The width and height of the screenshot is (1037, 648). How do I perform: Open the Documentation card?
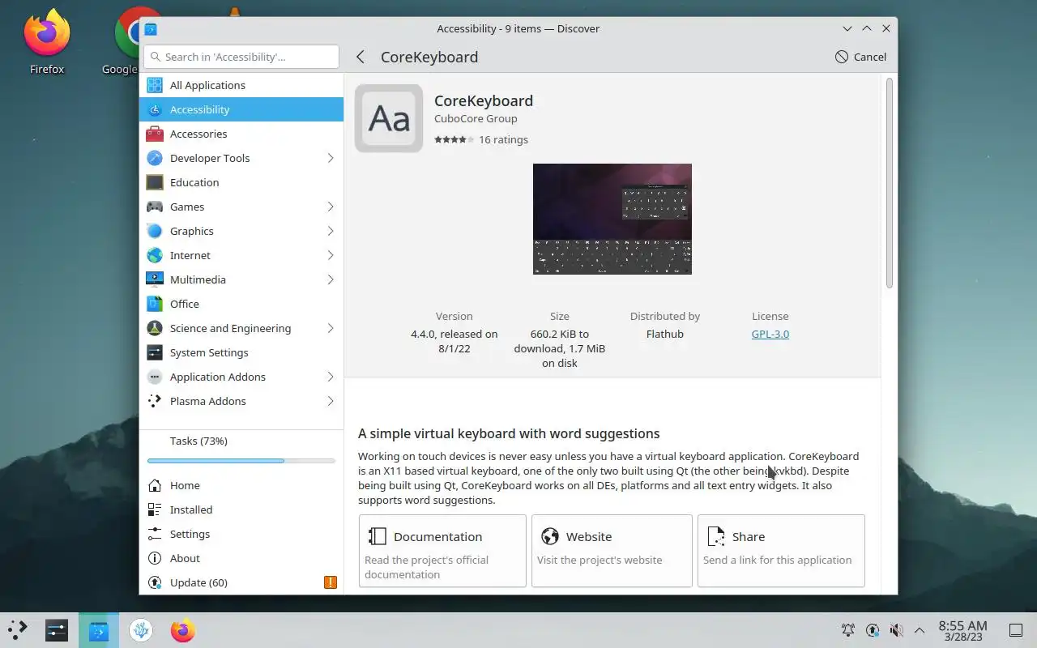(x=442, y=551)
